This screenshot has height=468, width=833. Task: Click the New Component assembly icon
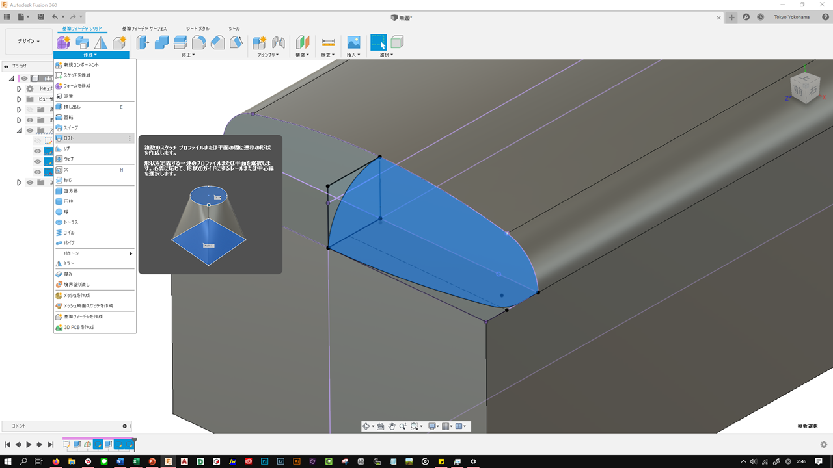click(260, 42)
